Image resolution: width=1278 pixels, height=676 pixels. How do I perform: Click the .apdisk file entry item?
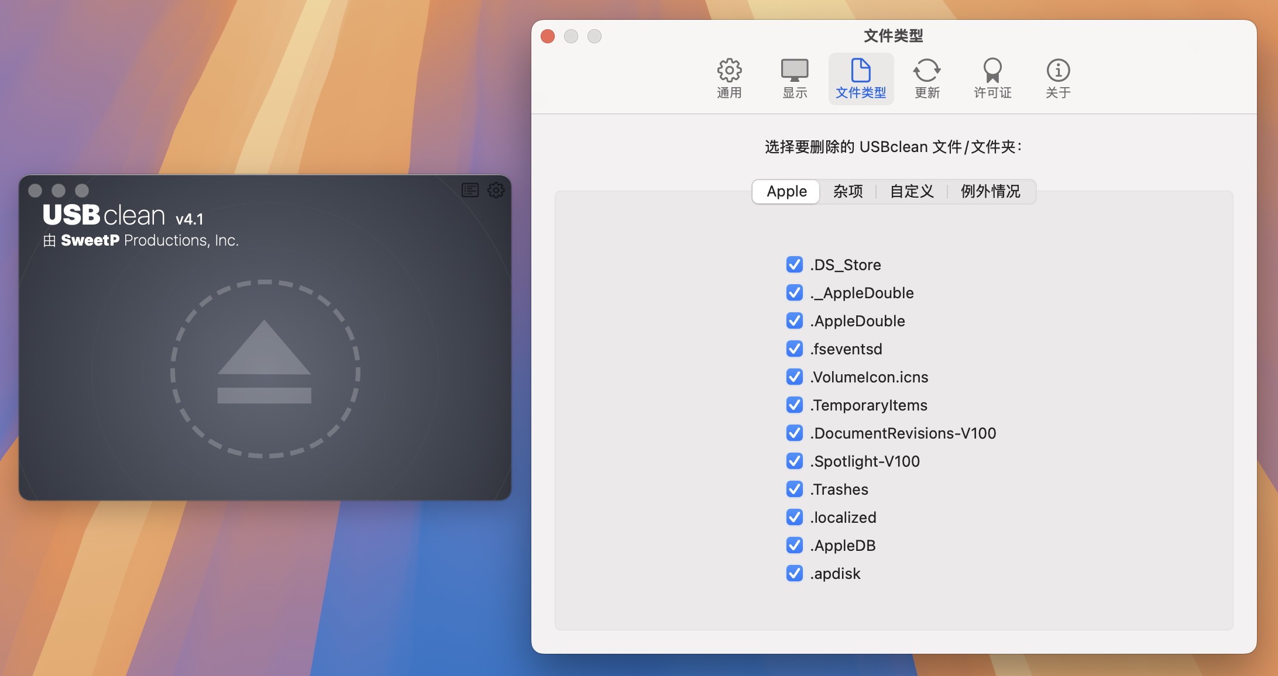click(835, 573)
